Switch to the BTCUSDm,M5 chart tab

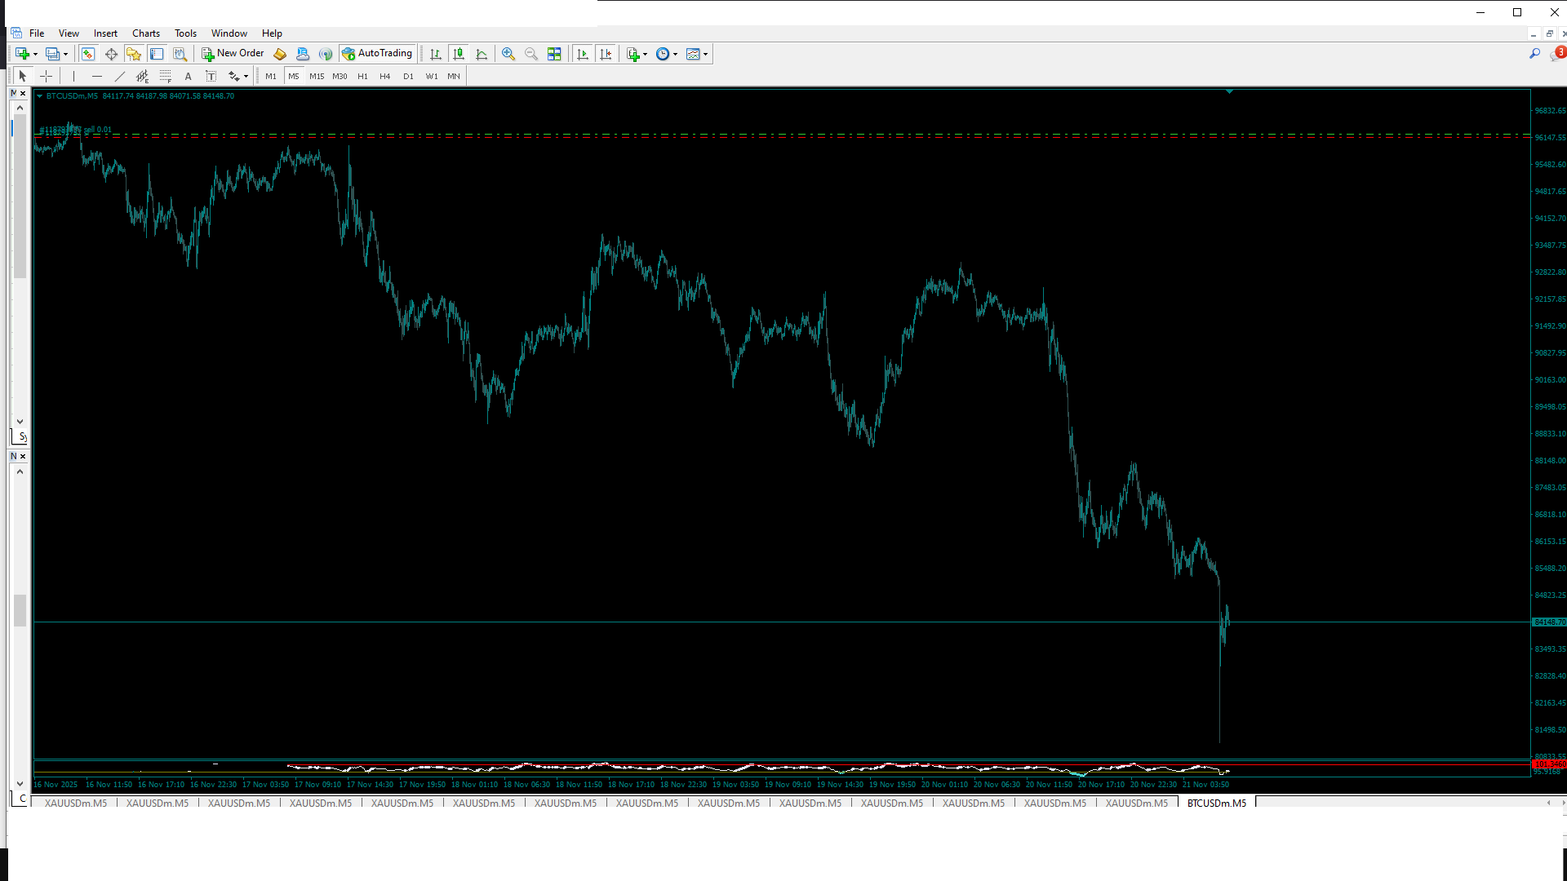pyautogui.click(x=1216, y=804)
